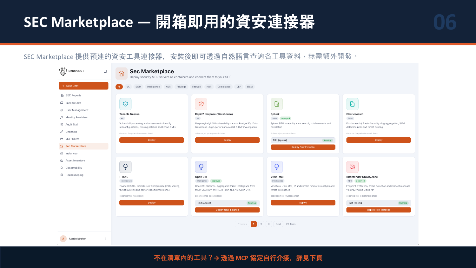Go to pagination page 3
This screenshot has width=476, height=268.
point(269,224)
